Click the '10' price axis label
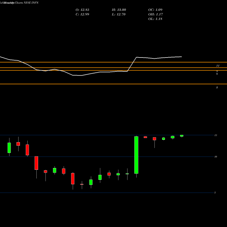This screenshot has height=227, width=227. coord(216,157)
